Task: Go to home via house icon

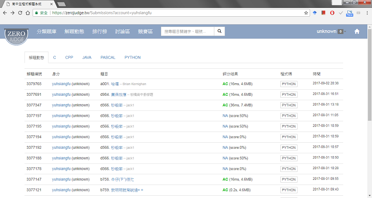Action: tap(357, 32)
